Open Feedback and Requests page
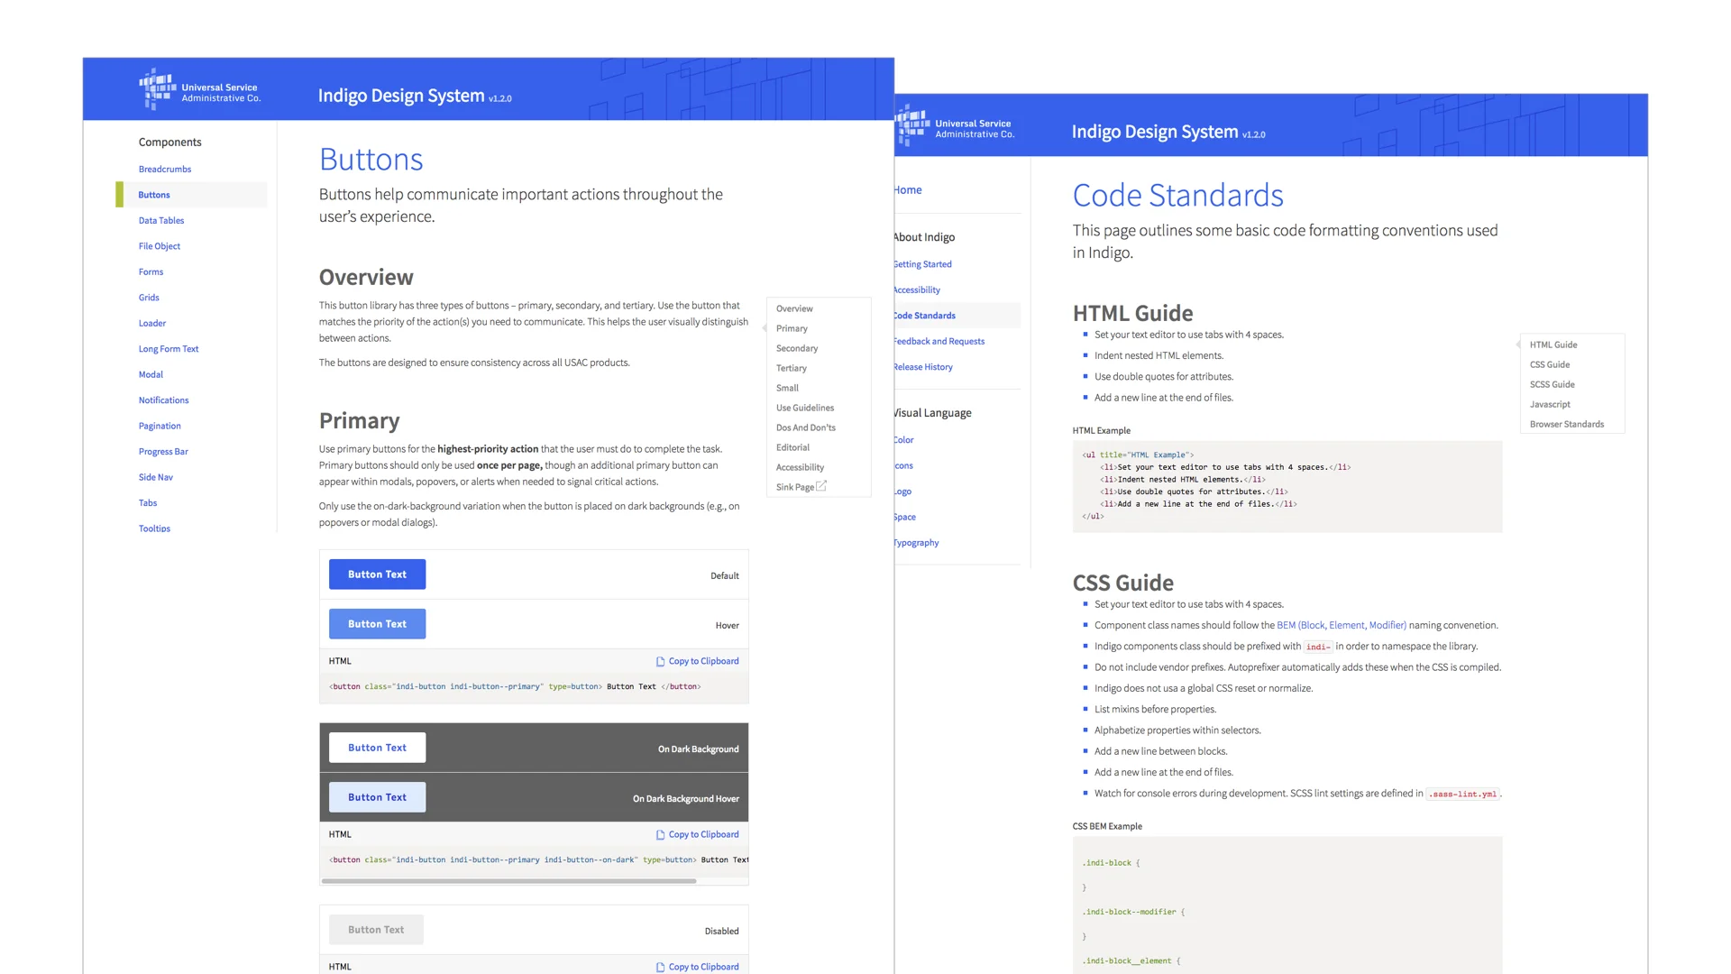 click(939, 341)
